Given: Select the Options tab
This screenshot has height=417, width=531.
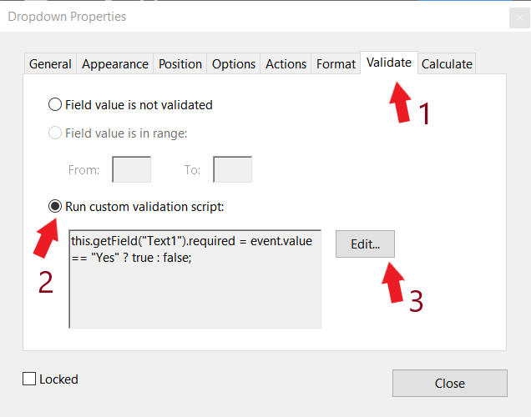Looking at the screenshot, I should (x=234, y=64).
